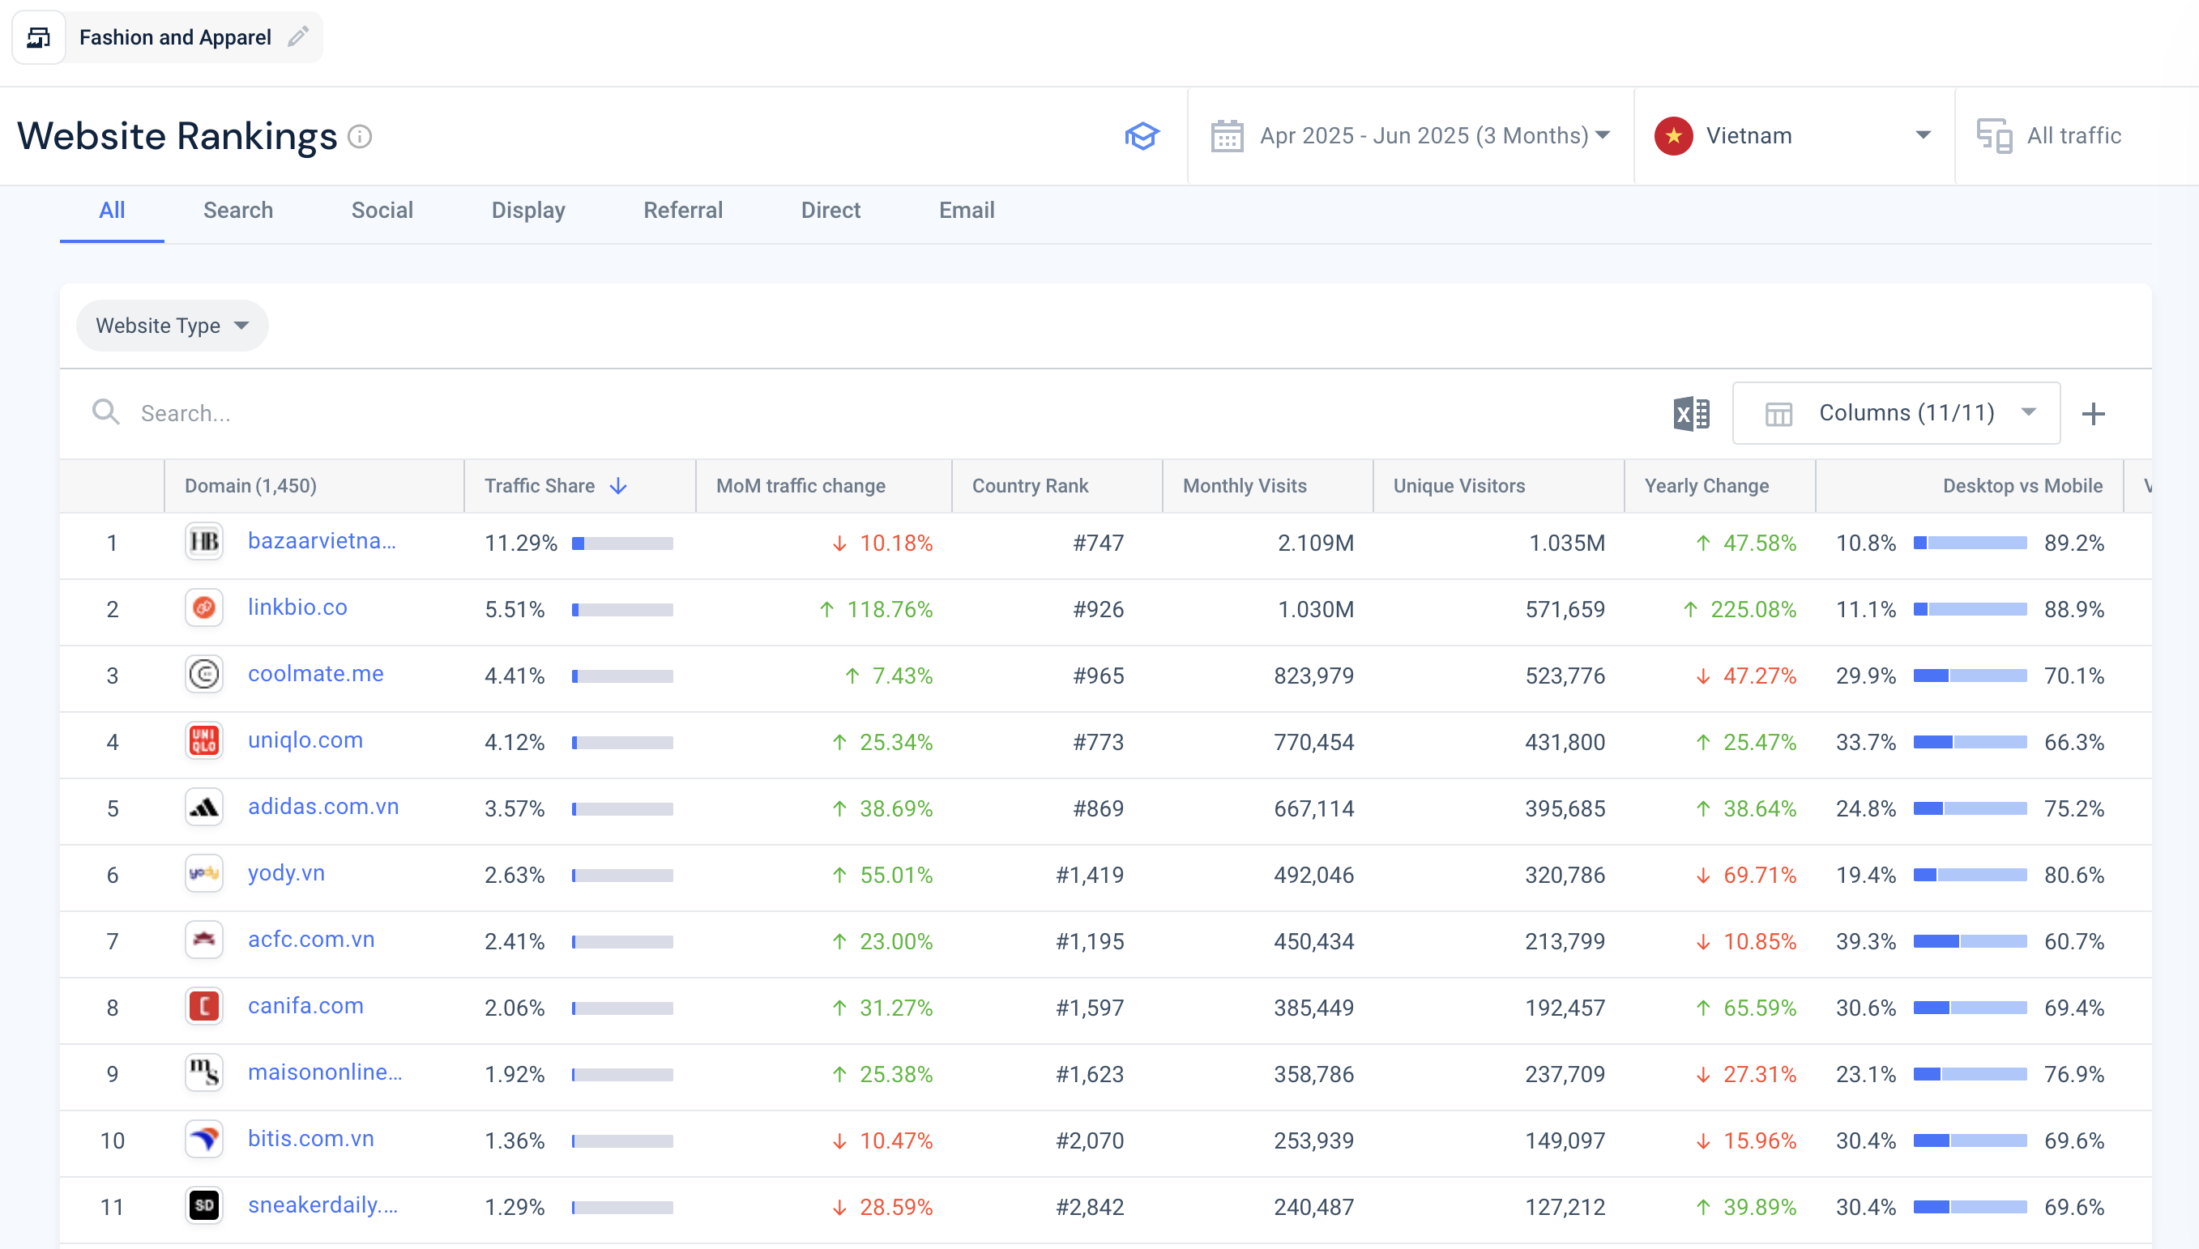Viewport: 2199px width, 1249px height.
Task: Switch to the Social tab
Action: pos(382,211)
